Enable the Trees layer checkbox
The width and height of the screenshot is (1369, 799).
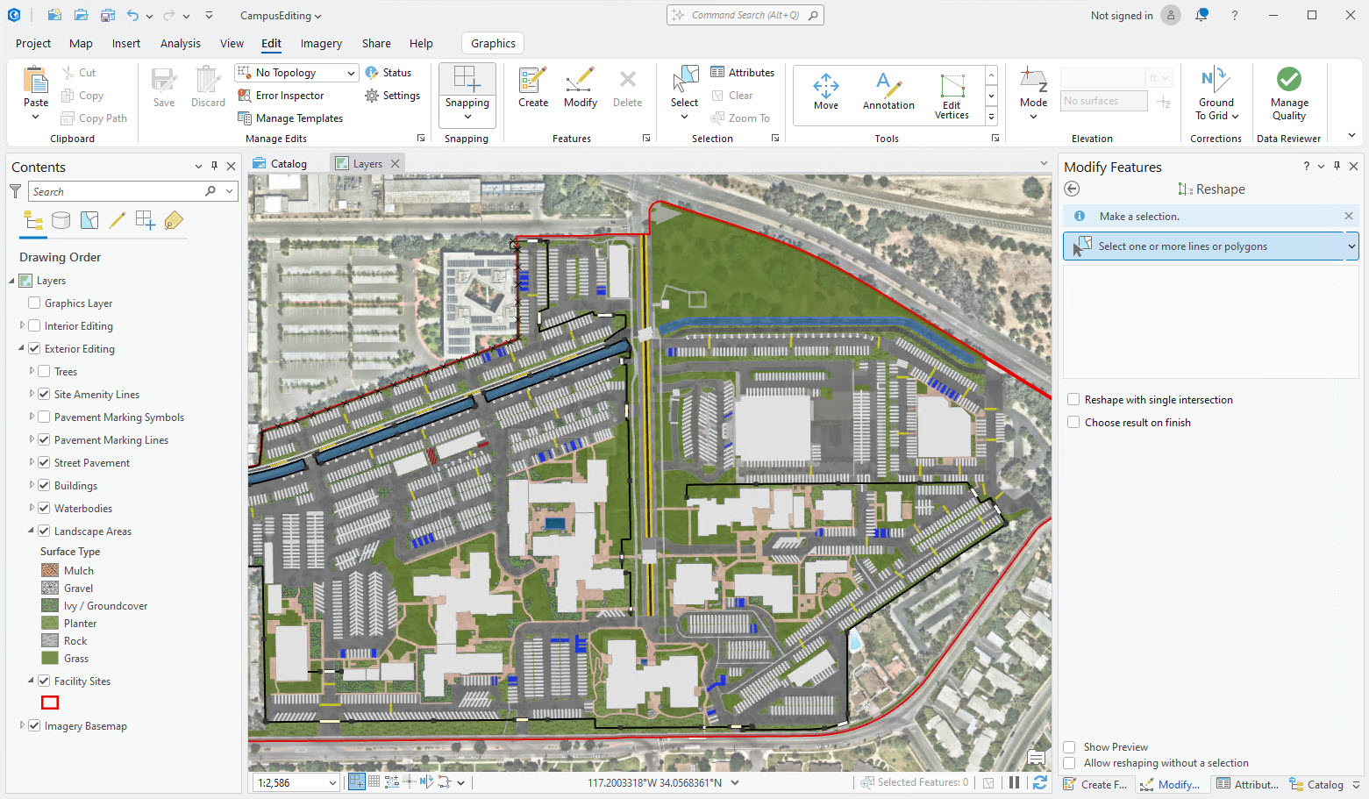tap(44, 372)
